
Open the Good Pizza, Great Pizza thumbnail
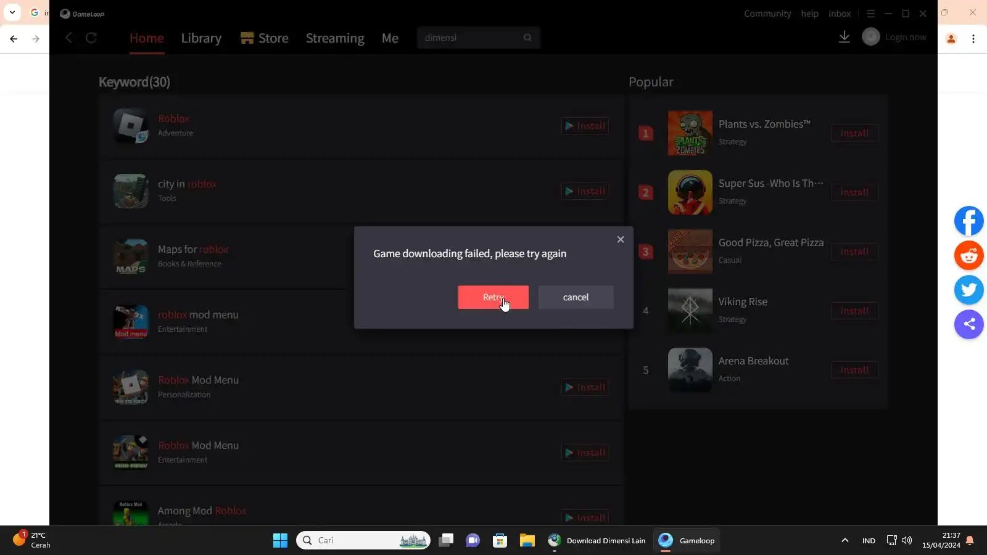(690, 252)
